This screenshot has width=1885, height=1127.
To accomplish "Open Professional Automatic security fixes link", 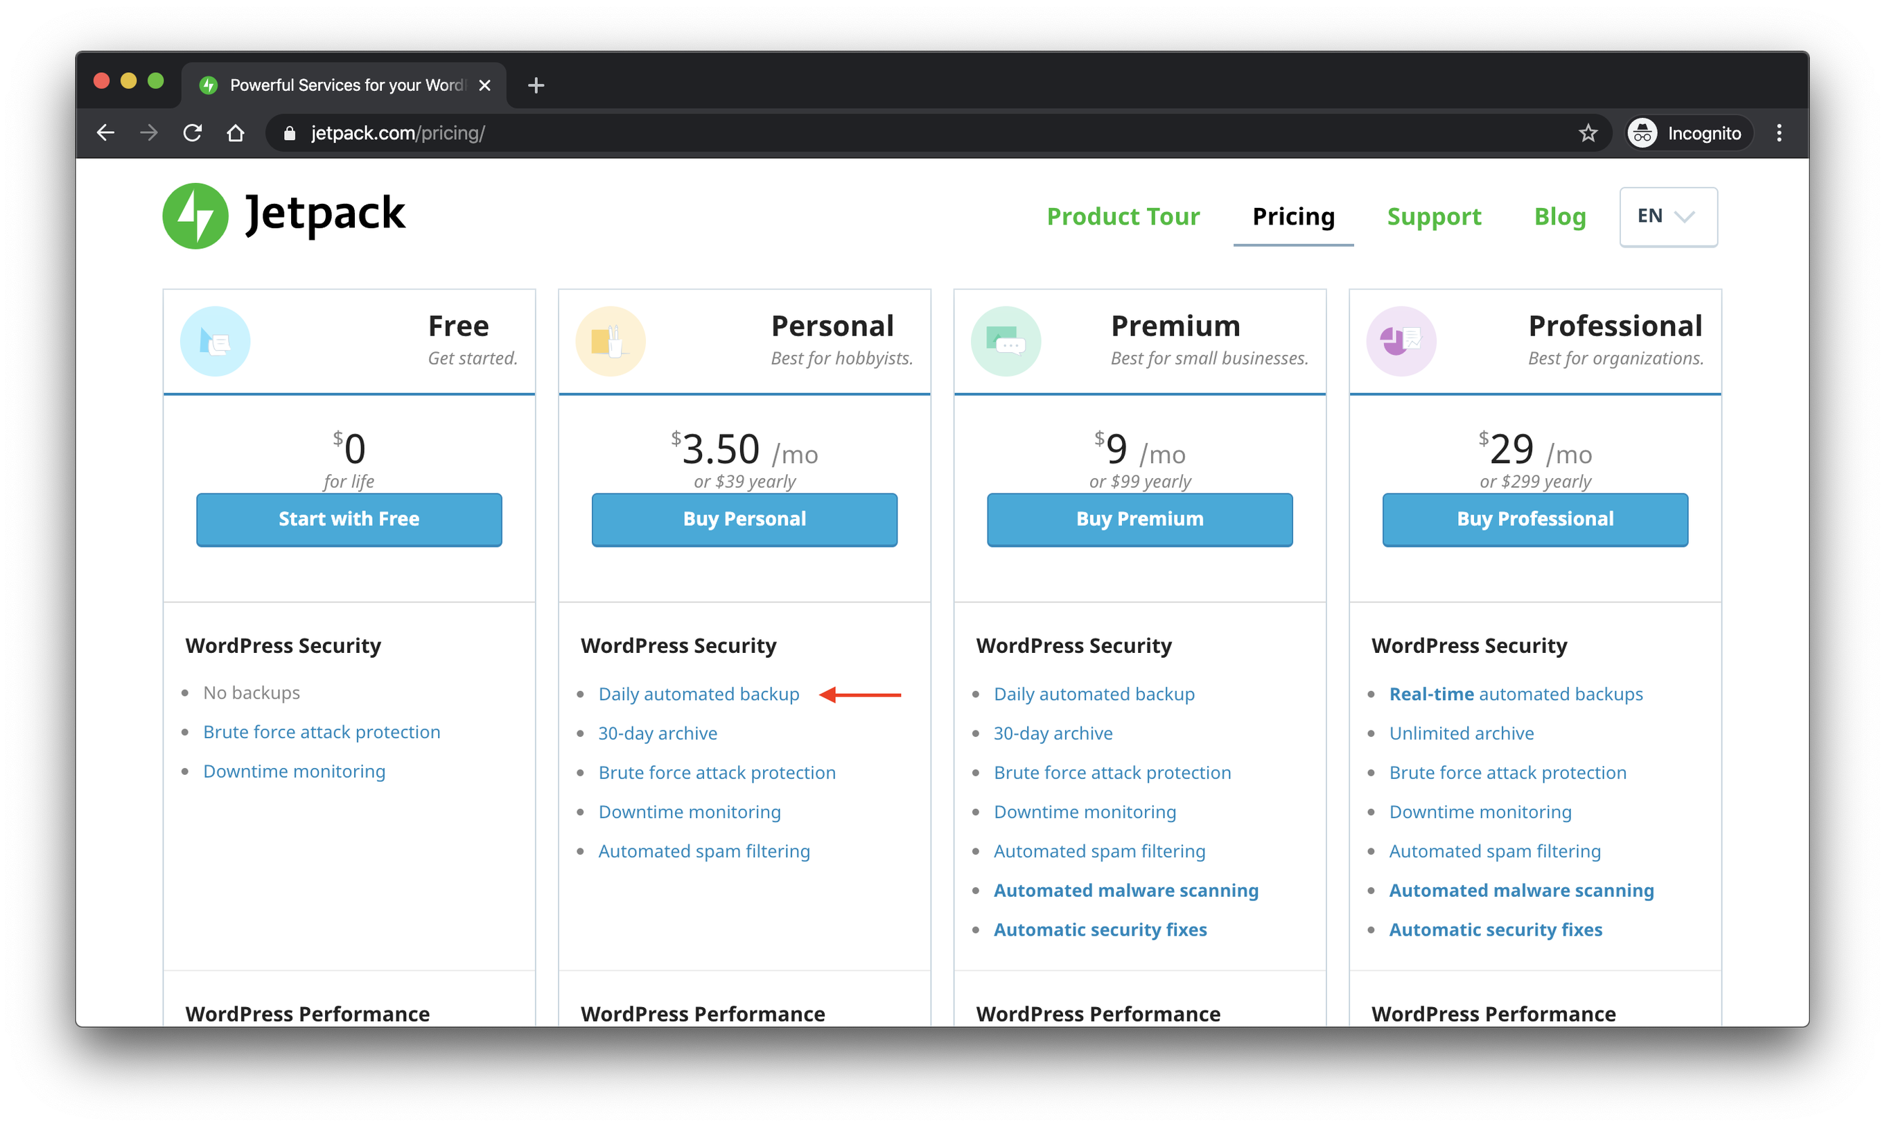I will pyautogui.click(x=1496, y=929).
